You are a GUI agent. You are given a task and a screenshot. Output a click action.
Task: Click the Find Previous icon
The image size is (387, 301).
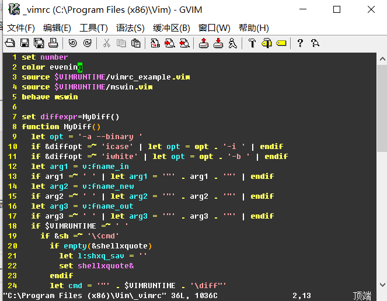184,43
